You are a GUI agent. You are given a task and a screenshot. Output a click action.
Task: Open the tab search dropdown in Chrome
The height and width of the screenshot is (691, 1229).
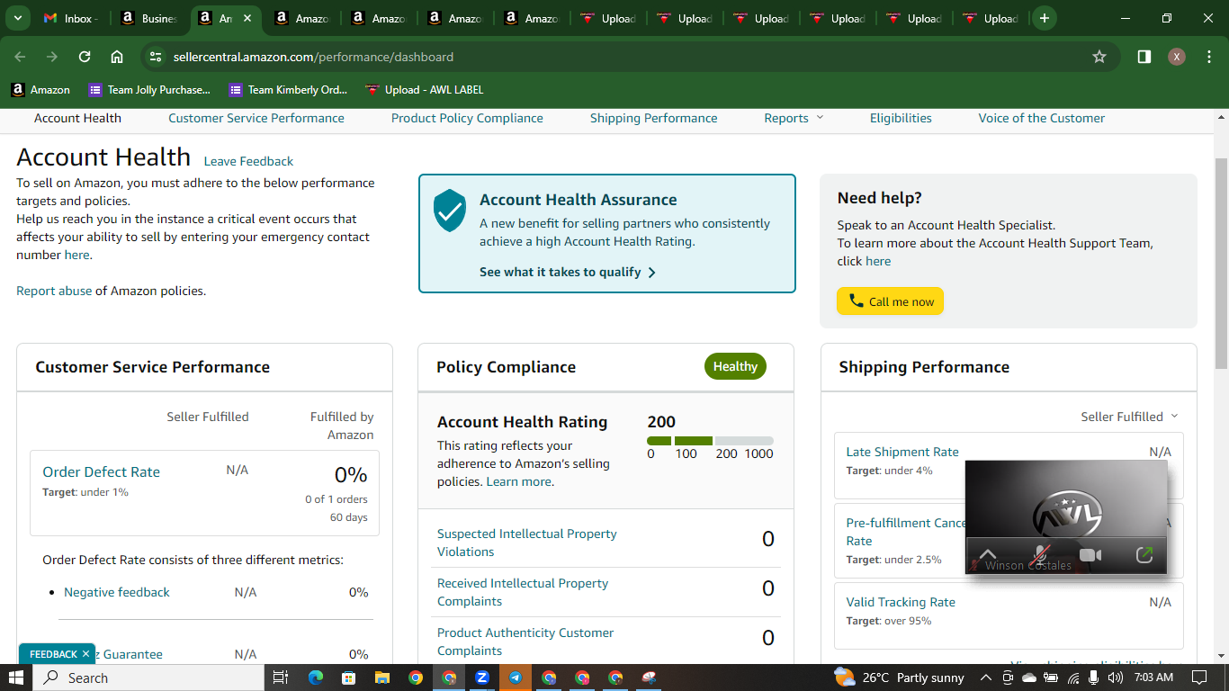tap(18, 18)
